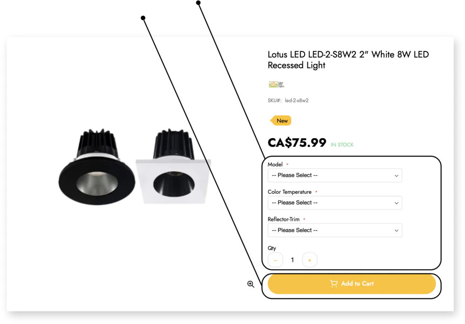Click the Model dropdown chevron arrow

(x=396, y=176)
